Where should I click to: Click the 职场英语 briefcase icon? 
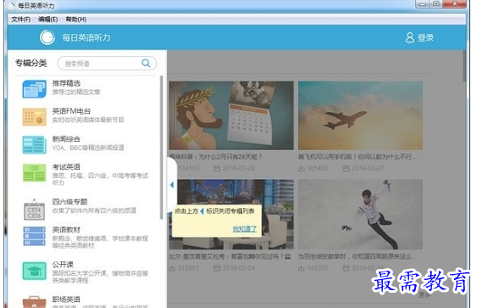35,302
